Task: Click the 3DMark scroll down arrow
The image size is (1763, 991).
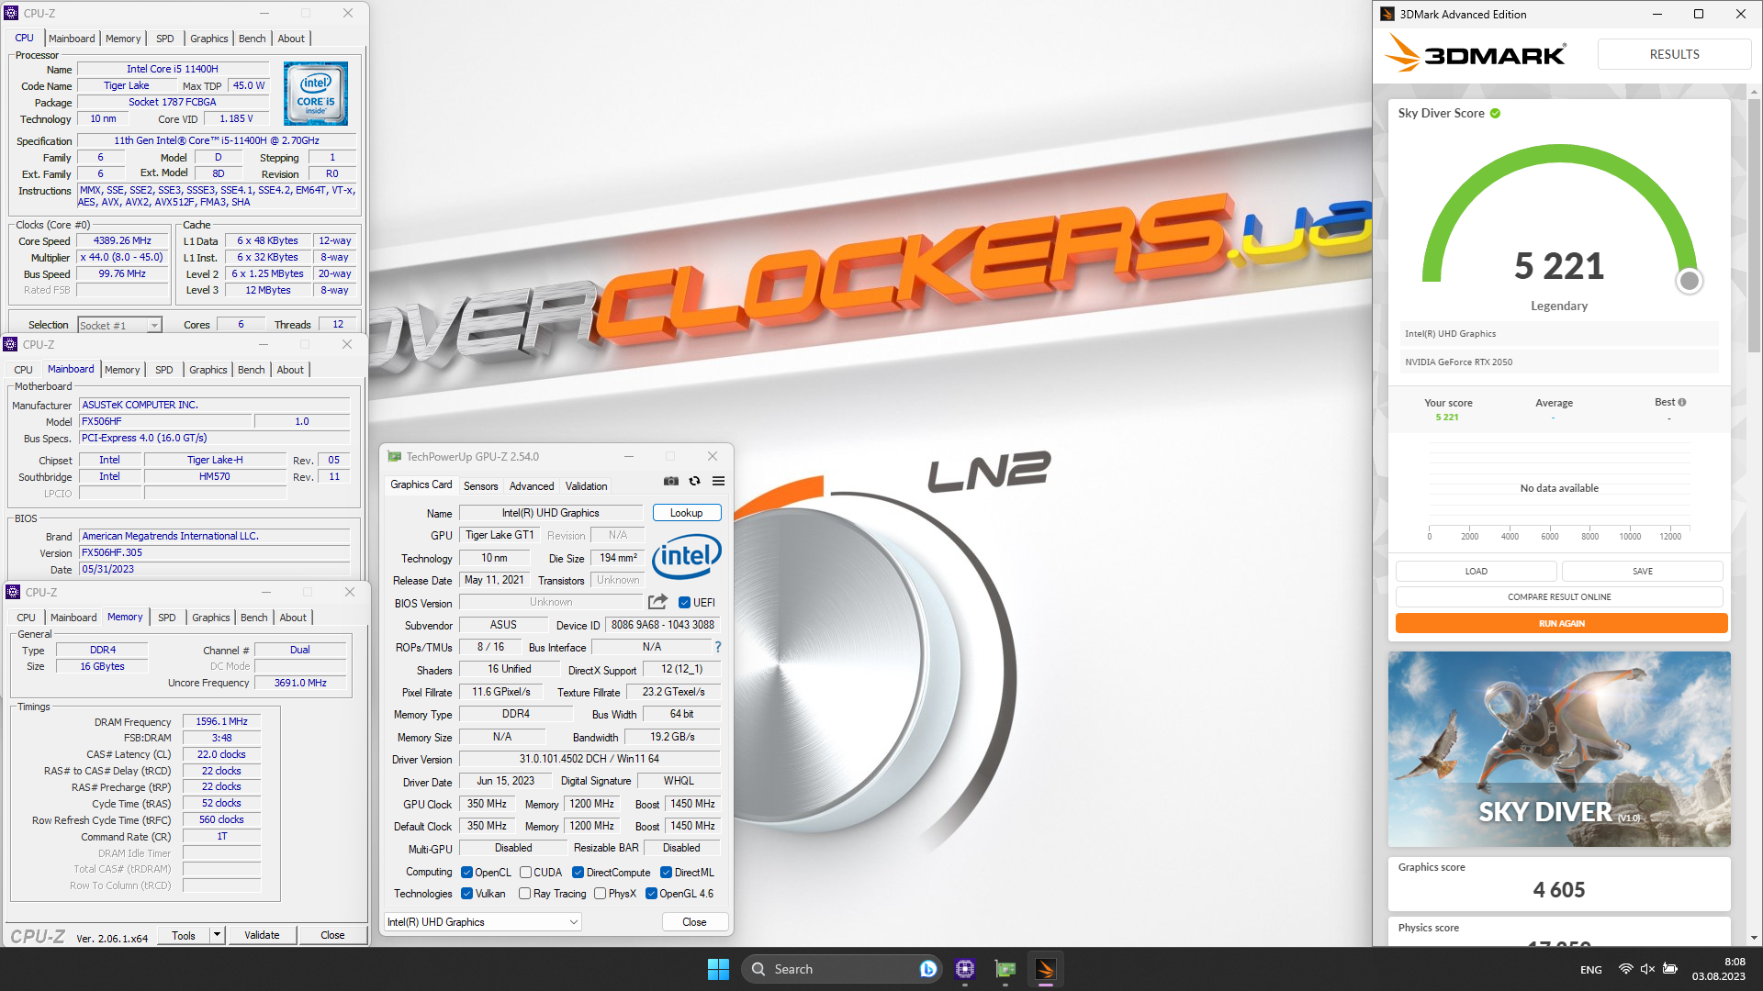Action: pos(1755,938)
